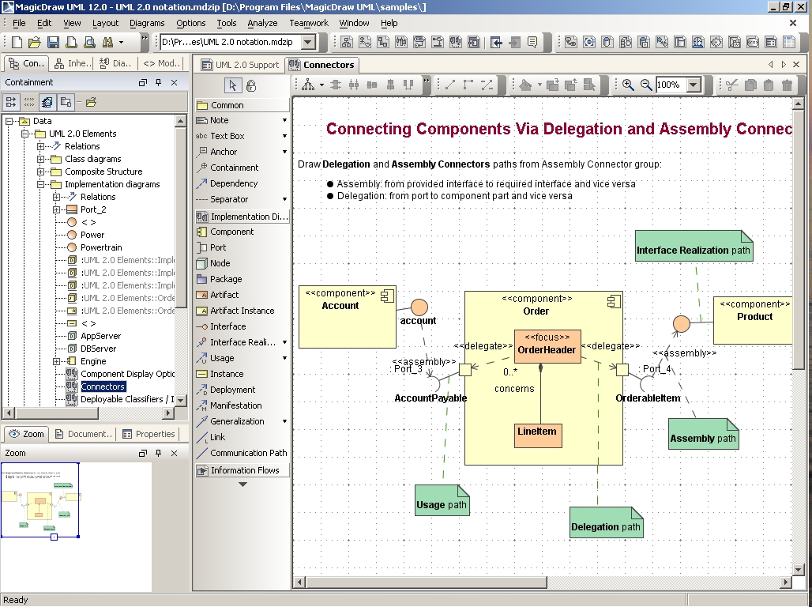Image resolution: width=812 pixels, height=607 pixels.
Task: Click the comment balloon toolbar icon
Action: 532,42
